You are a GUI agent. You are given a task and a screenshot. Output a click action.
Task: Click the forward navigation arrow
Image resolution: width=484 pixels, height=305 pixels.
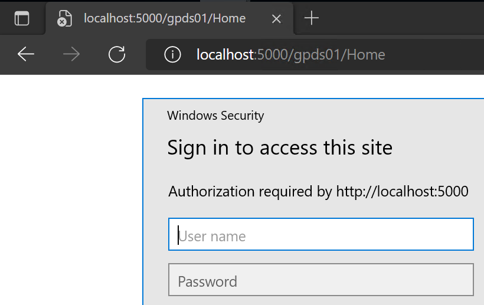71,54
